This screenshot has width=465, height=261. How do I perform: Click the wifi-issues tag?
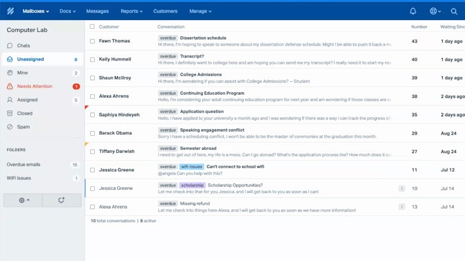click(191, 167)
